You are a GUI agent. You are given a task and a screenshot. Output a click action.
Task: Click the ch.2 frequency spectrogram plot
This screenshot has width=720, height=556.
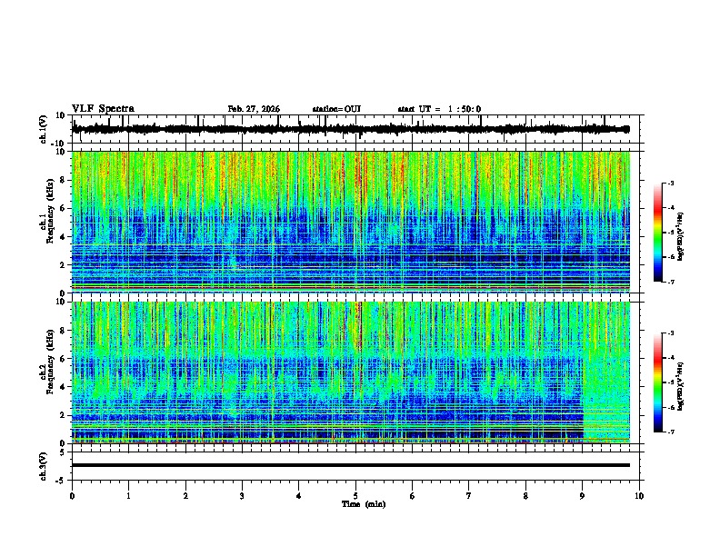(x=351, y=372)
